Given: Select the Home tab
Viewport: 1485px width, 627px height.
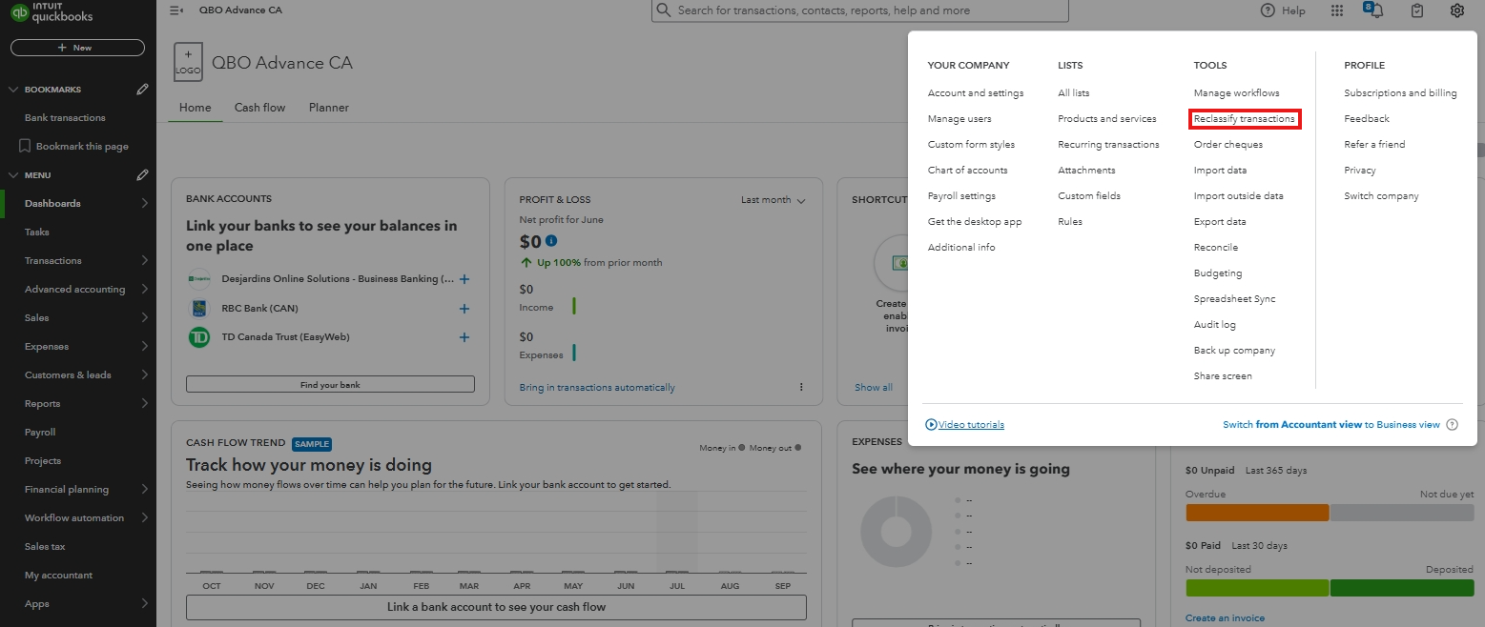Looking at the screenshot, I should (x=196, y=108).
